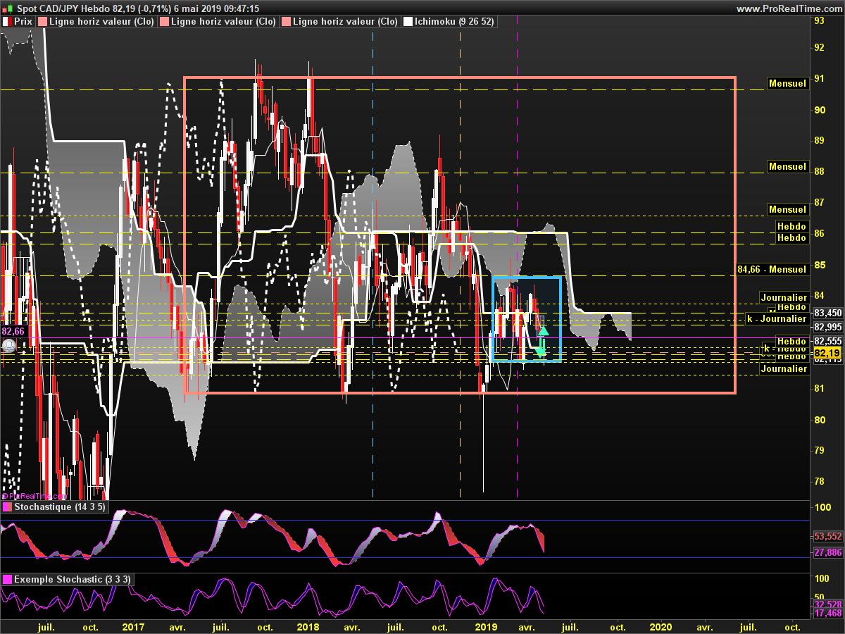The height and width of the screenshot is (634, 845).
Task: Click second Ligne horiz valeur (Clo) color swatch
Action: click(x=164, y=22)
